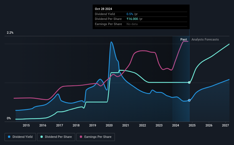
Task: Click the 2026 x-axis label
Action: coord(209,125)
